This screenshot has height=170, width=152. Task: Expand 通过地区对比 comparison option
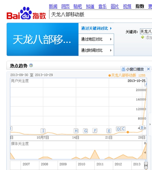96,39
